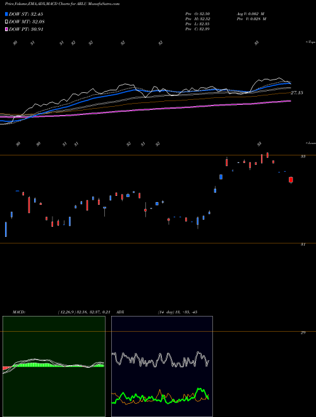Image resolution: width=316 pixels, height=417 pixels.
Task: Click the 27.15 EMA price label
Action: pos(297,93)
